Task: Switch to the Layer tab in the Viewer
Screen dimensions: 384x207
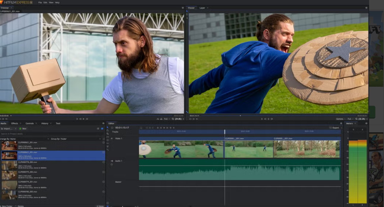Action: (x=202, y=8)
